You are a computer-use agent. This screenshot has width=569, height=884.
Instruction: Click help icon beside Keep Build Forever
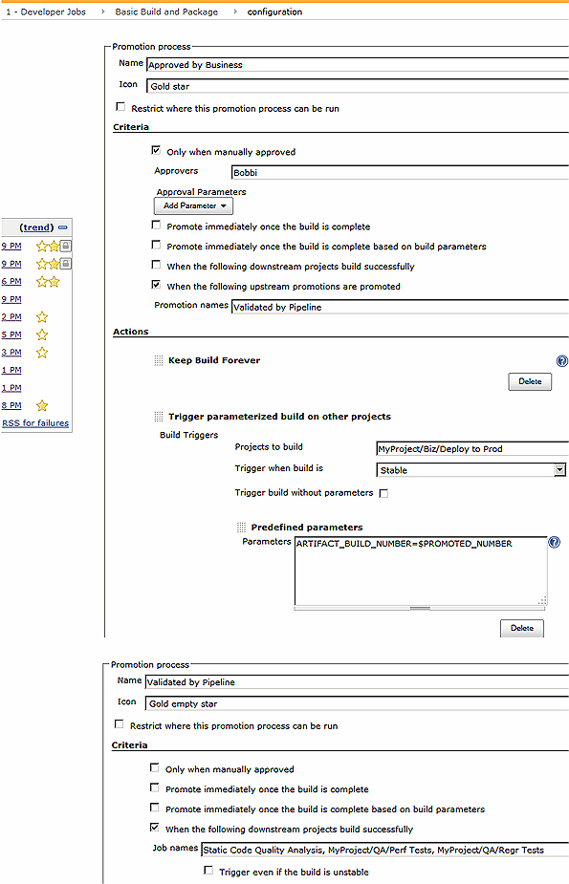coord(561,361)
